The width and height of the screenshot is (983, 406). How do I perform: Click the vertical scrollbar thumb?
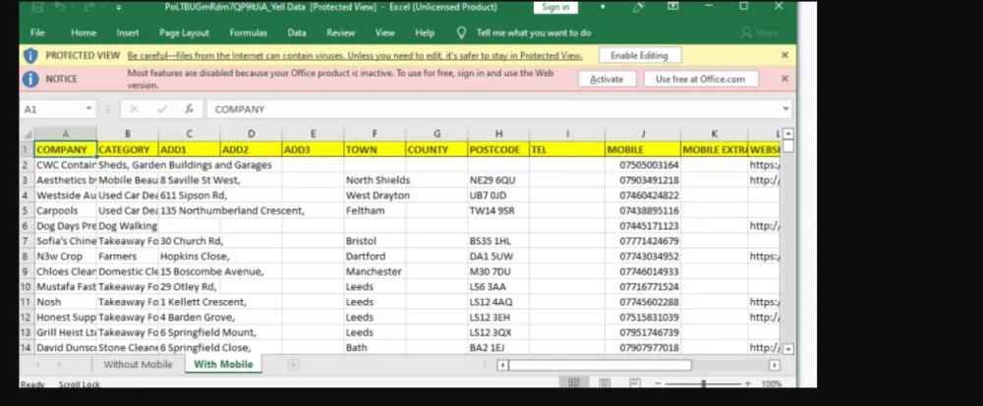click(x=788, y=146)
